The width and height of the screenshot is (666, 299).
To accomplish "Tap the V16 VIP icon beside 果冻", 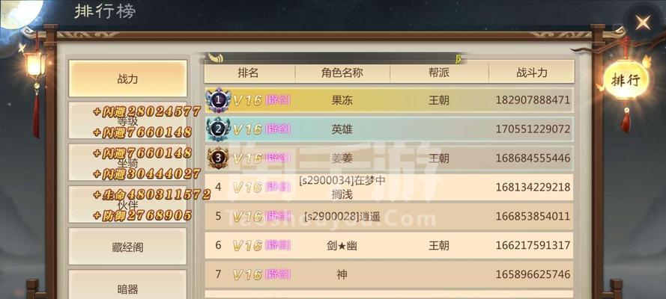I will tap(247, 101).
